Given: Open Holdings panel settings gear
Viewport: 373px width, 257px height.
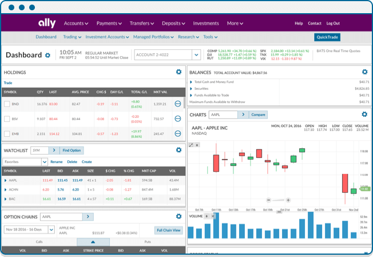Looking at the screenshot, I should (178, 72).
